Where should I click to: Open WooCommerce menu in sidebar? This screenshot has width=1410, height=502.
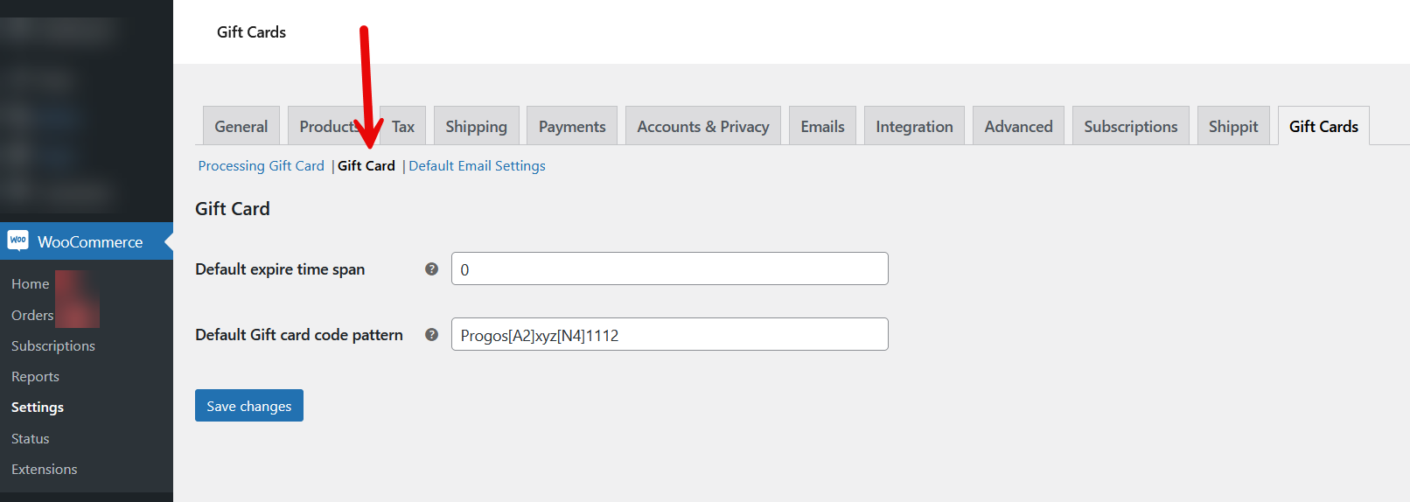click(x=87, y=241)
